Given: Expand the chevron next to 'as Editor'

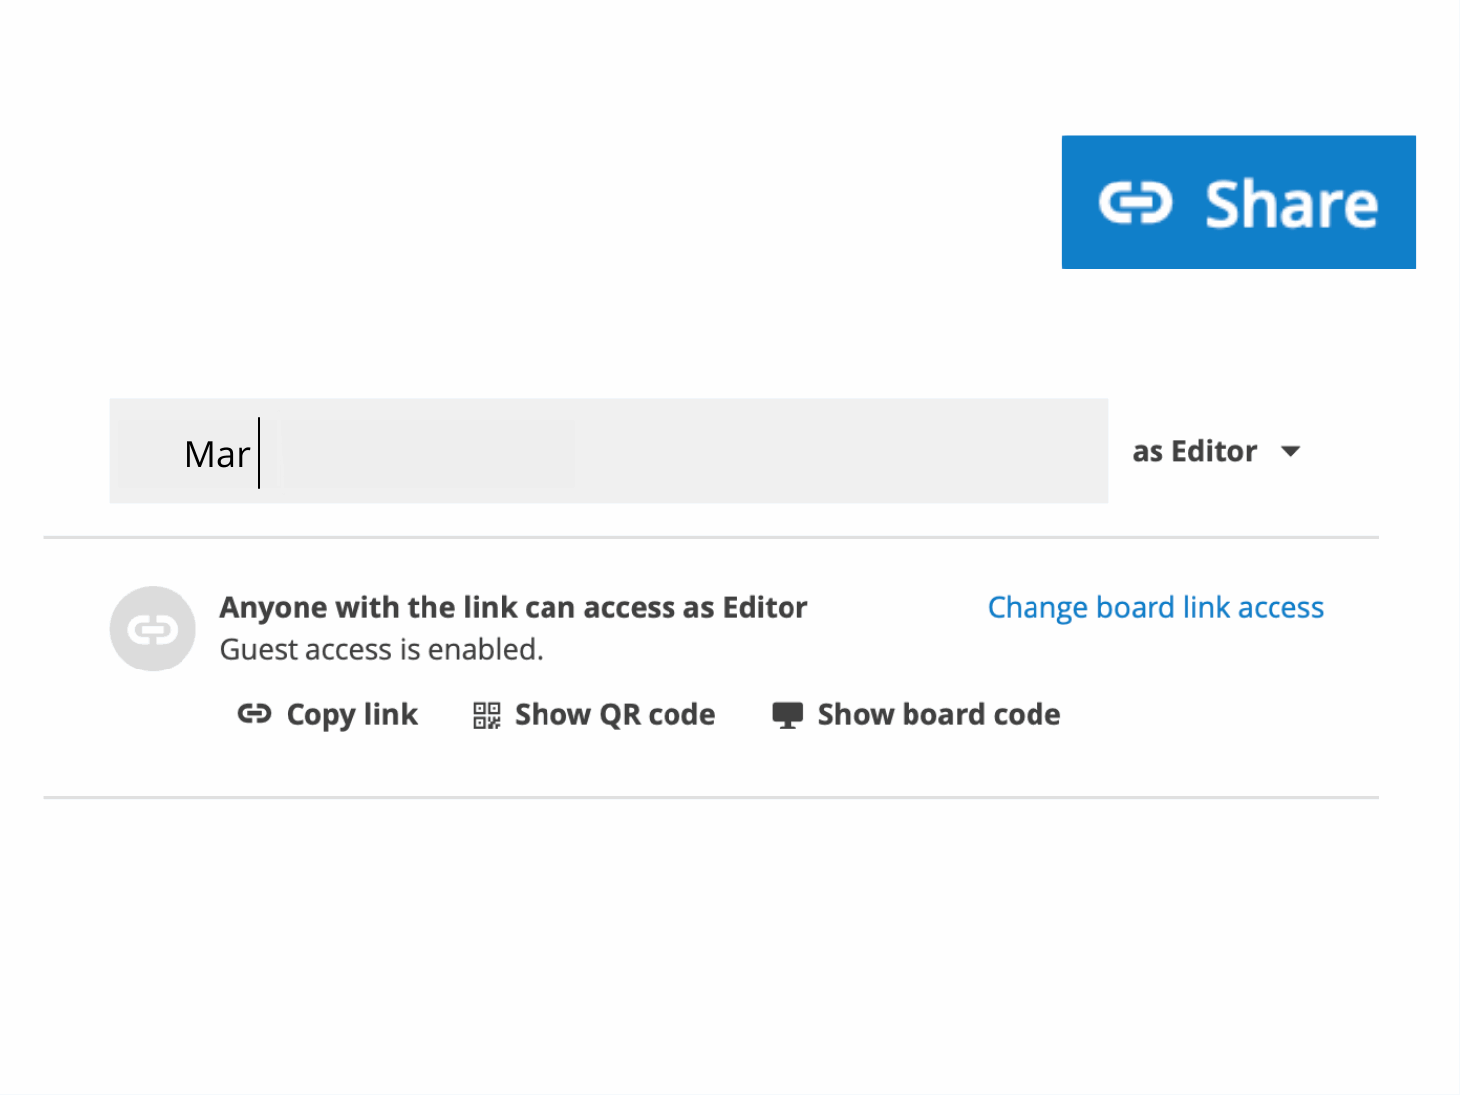Looking at the screenshot, I should click(x=1290, y=451).
